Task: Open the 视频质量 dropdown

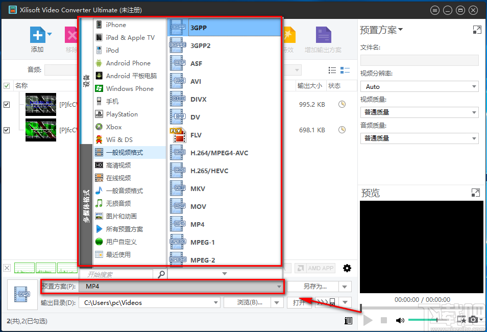Action: [x=419, y=112]
